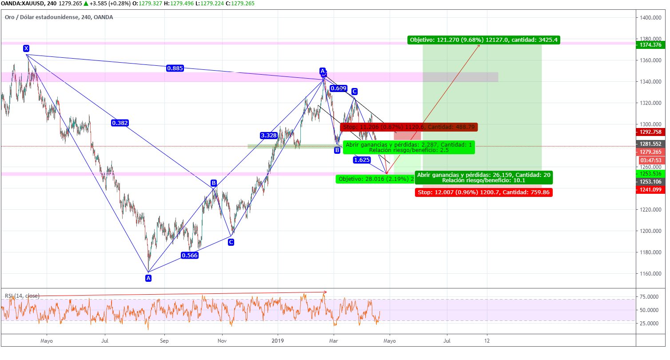Select the 1.625 ratio label
The width and height of the screenshot is (670, 360).
362,160
